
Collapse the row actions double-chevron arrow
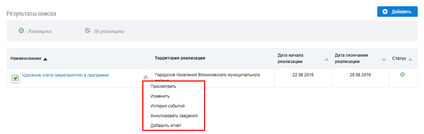[145, 77]
